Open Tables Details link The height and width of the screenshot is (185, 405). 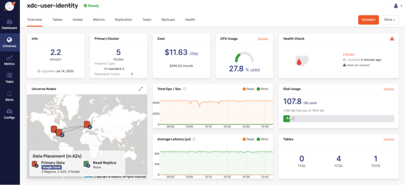[x=389, y=139]
